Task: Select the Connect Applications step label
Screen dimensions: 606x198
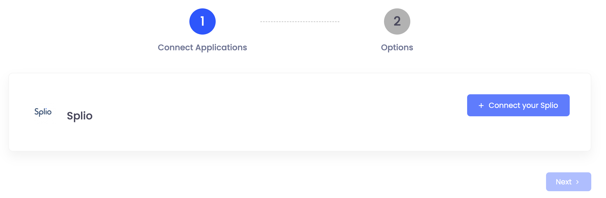Action: pyautogui.click(x=202, y=47)
